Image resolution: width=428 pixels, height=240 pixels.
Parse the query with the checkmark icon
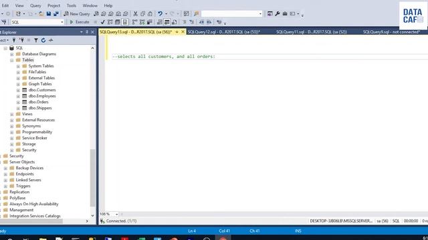(102, 22)
